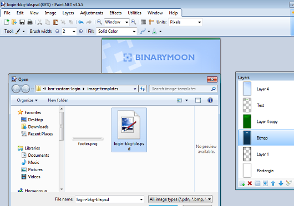Click bm-custom-login in the address path

64,89
